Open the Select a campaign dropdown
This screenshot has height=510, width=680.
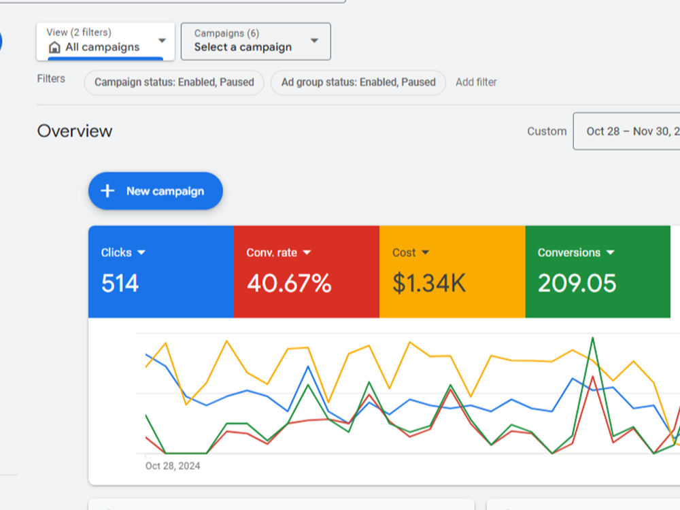point(256,41)
